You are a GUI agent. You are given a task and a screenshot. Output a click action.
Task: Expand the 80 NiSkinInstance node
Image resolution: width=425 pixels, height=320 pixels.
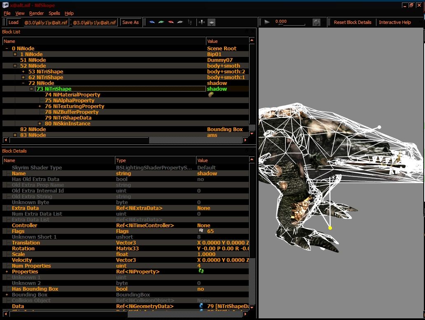point(40,123)
